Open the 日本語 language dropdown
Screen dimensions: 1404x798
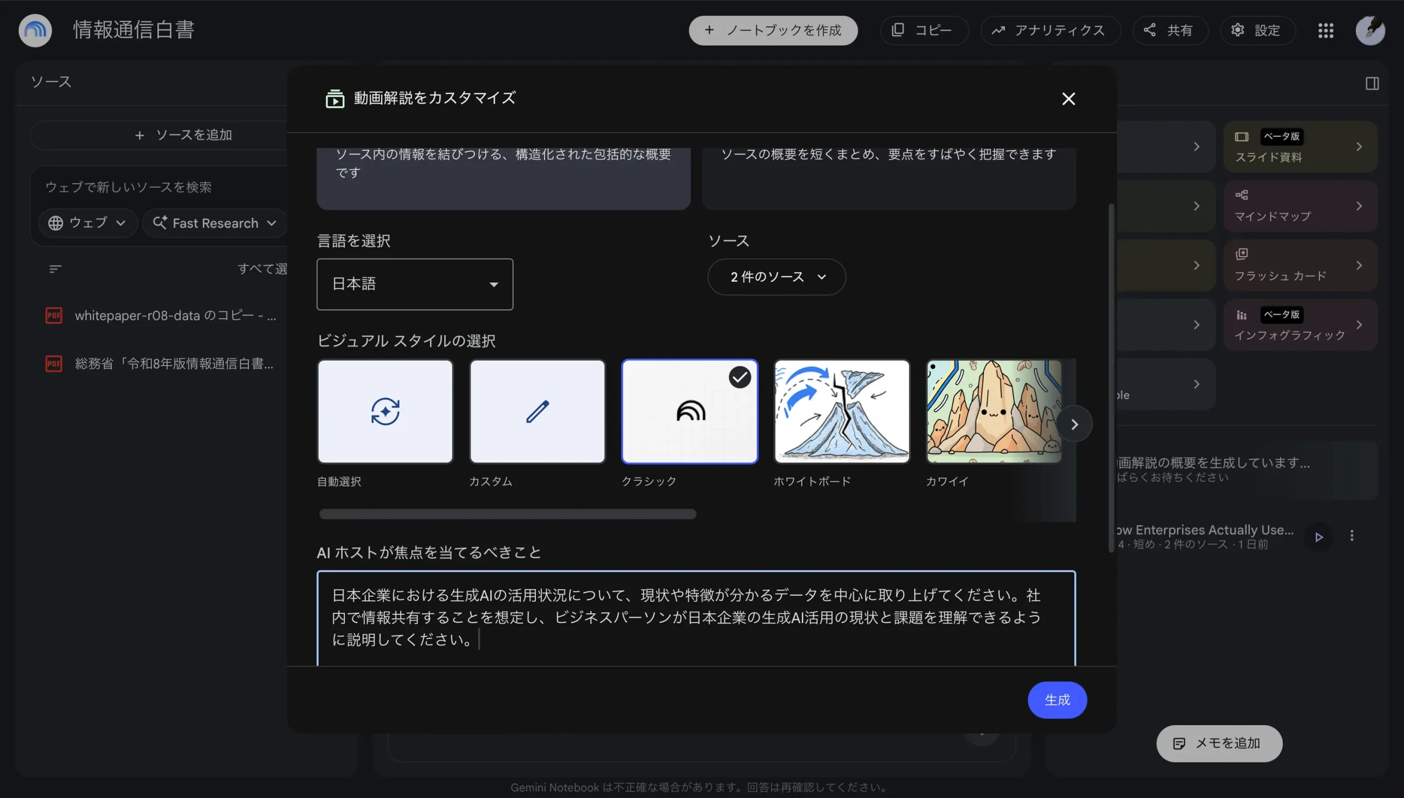[x=415, y=284]
